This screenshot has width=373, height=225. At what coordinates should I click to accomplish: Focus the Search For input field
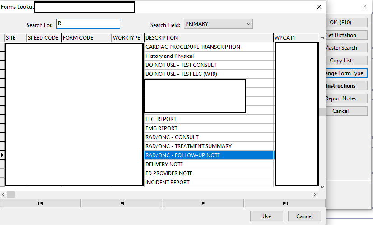point(88,24)
